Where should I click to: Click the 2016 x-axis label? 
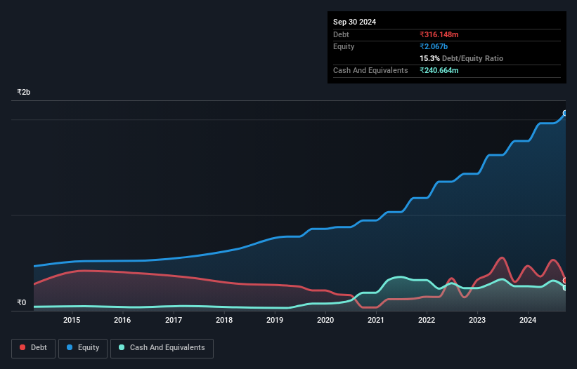[x=122, y=320]
